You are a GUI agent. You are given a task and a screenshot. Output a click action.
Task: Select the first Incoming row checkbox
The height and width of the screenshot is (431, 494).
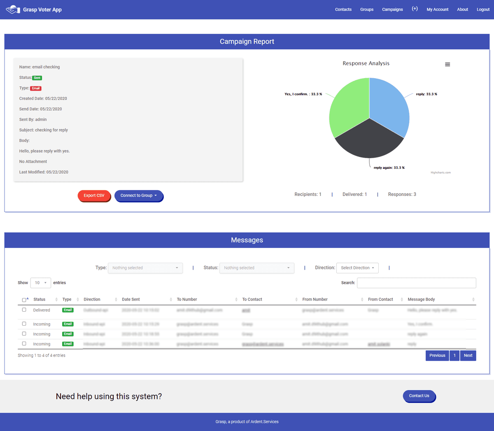[24, 324]
